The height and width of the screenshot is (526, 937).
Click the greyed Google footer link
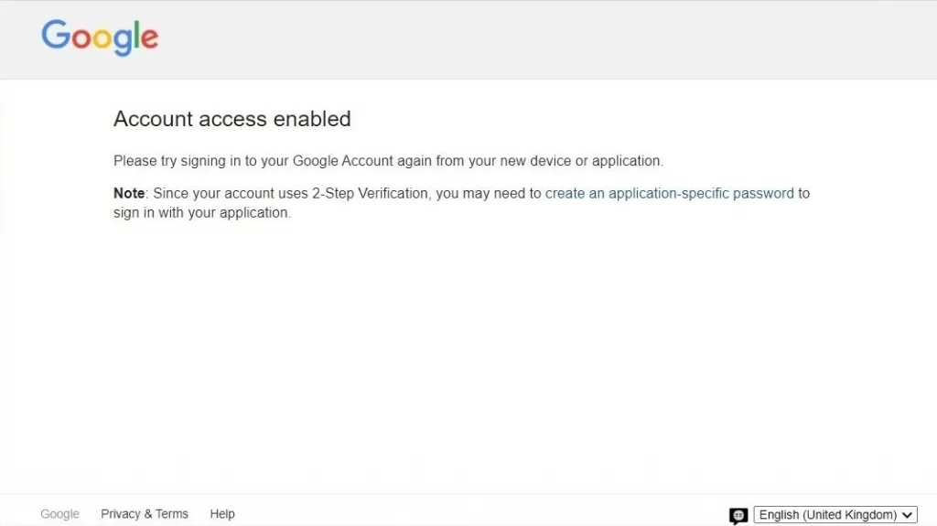tap(59, 514)
